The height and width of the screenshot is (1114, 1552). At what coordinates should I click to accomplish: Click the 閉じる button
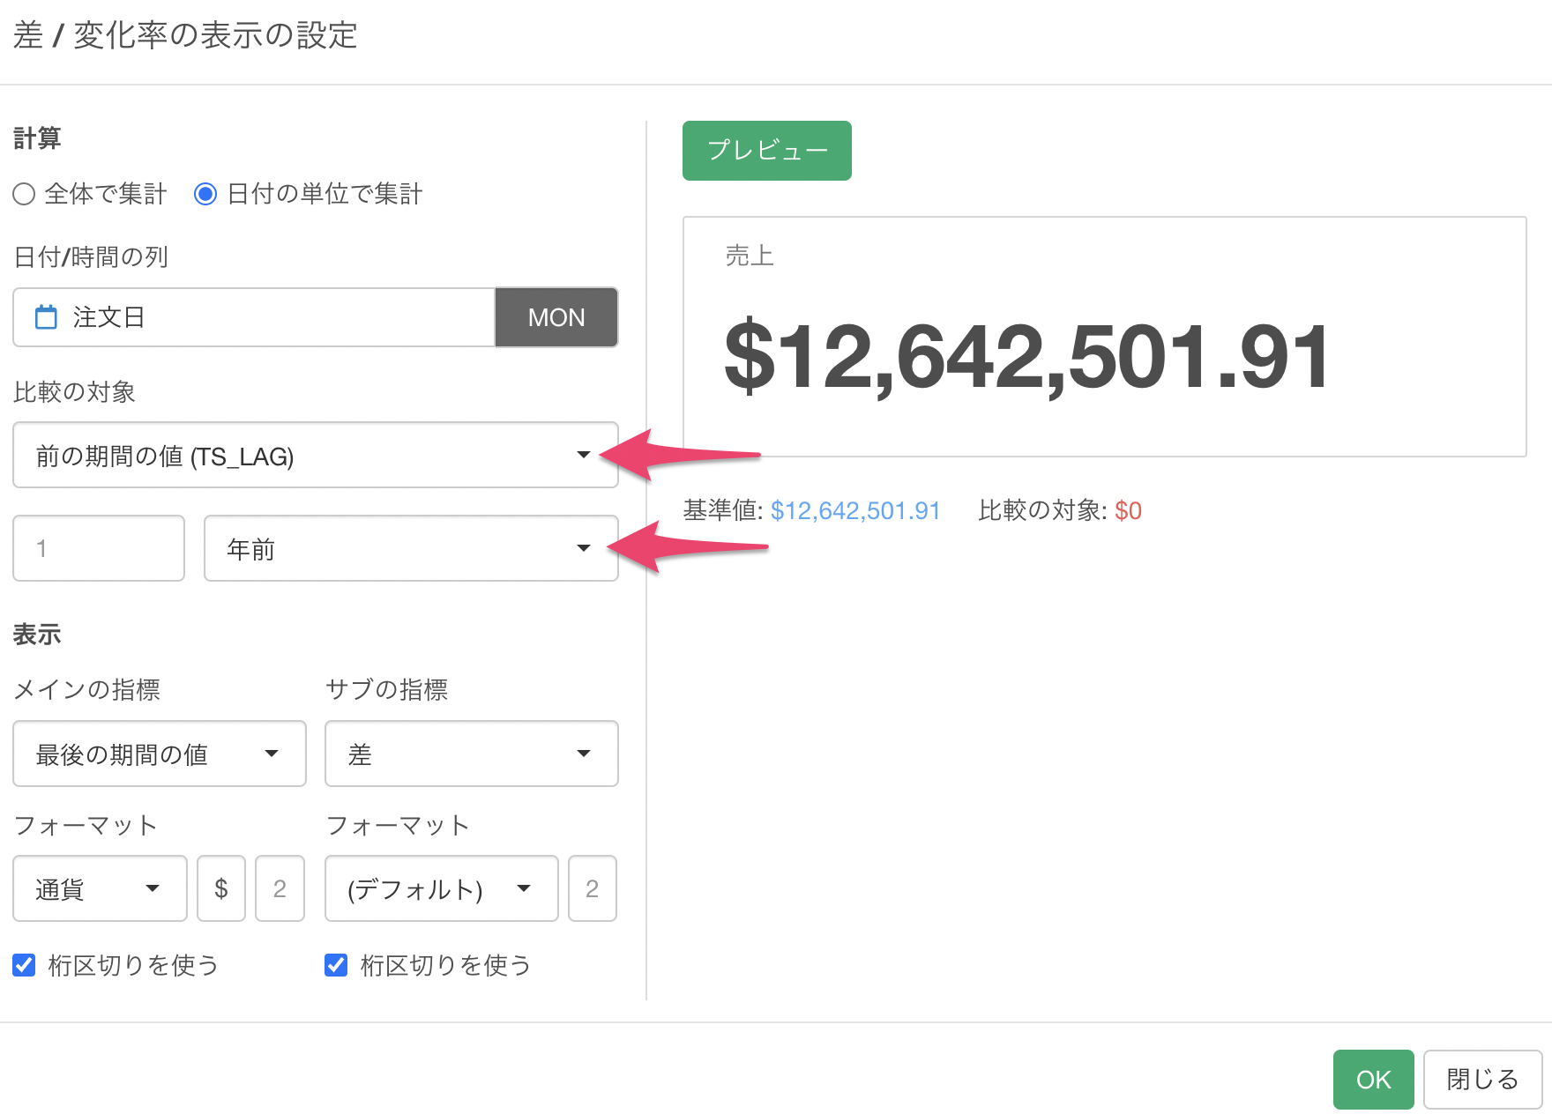pyautogui.click(x=1481, y=1079)
